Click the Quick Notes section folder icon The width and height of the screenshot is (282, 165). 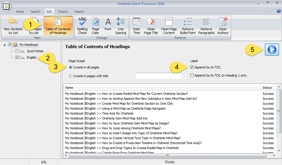click(x=22, y=51)
